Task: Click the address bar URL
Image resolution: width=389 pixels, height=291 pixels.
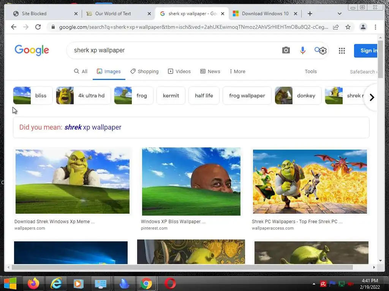Action: click(193, 27)
